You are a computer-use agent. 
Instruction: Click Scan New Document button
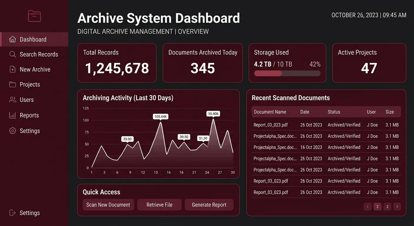[108, 205]
